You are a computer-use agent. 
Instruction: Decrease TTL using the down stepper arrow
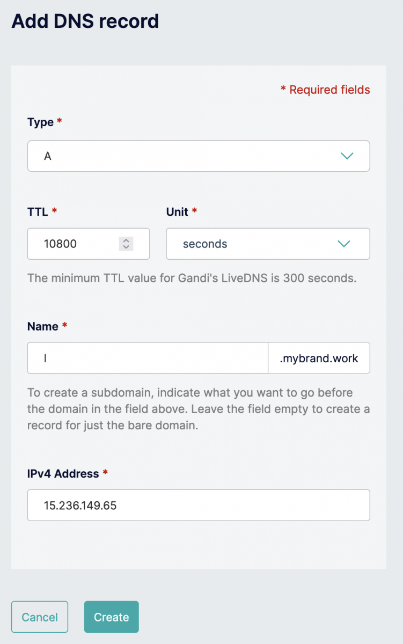coord(126,247)
